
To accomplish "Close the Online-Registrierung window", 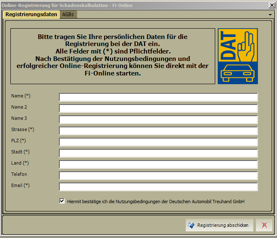I will pos(272,5).
